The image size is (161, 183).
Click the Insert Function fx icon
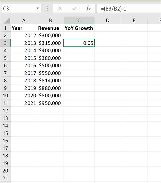point(88,9)
